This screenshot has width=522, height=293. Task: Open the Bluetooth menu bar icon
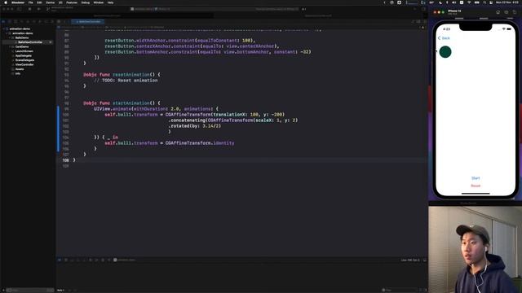click(x=447, y=2)
